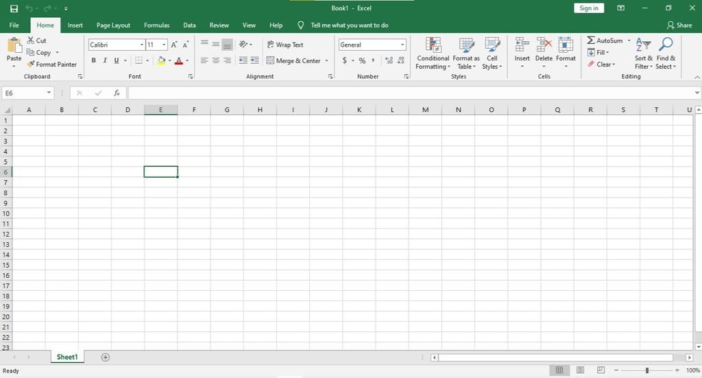Increase decimal places
Image resolution: width=702 pixels, height=378 pixels.
pyautogui.click(x=389, y=60)
